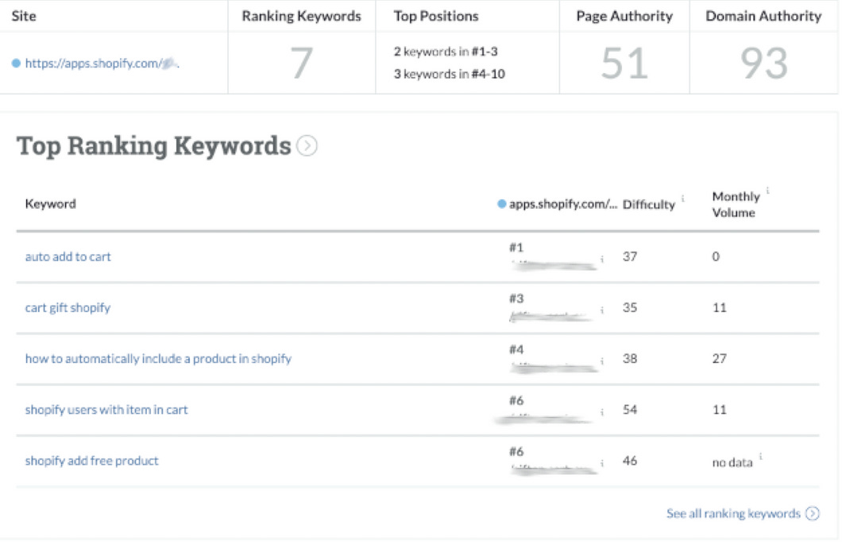This screenshot has width=842, height=556.
Task: Click the info icon next to Difficulty header
Action: (x=683, y=199)
